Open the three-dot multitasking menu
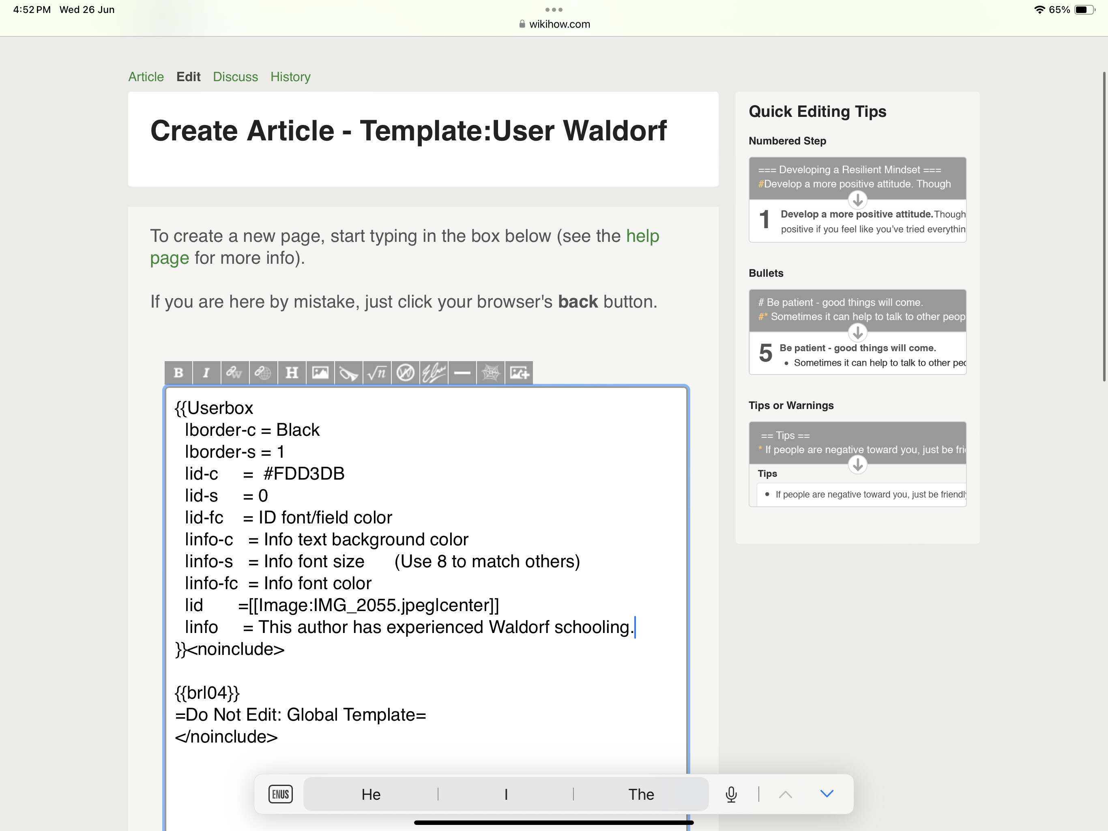Image resolution: width=1108 pixels, height=831 pixels. point(554,9)
